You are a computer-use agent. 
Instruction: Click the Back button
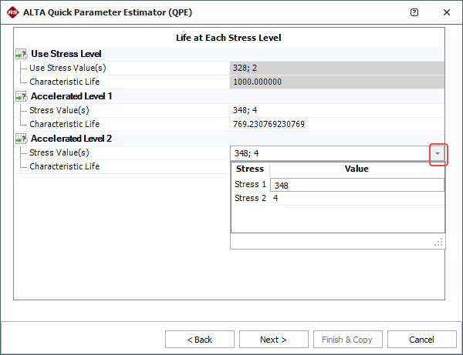click(199, 340)
